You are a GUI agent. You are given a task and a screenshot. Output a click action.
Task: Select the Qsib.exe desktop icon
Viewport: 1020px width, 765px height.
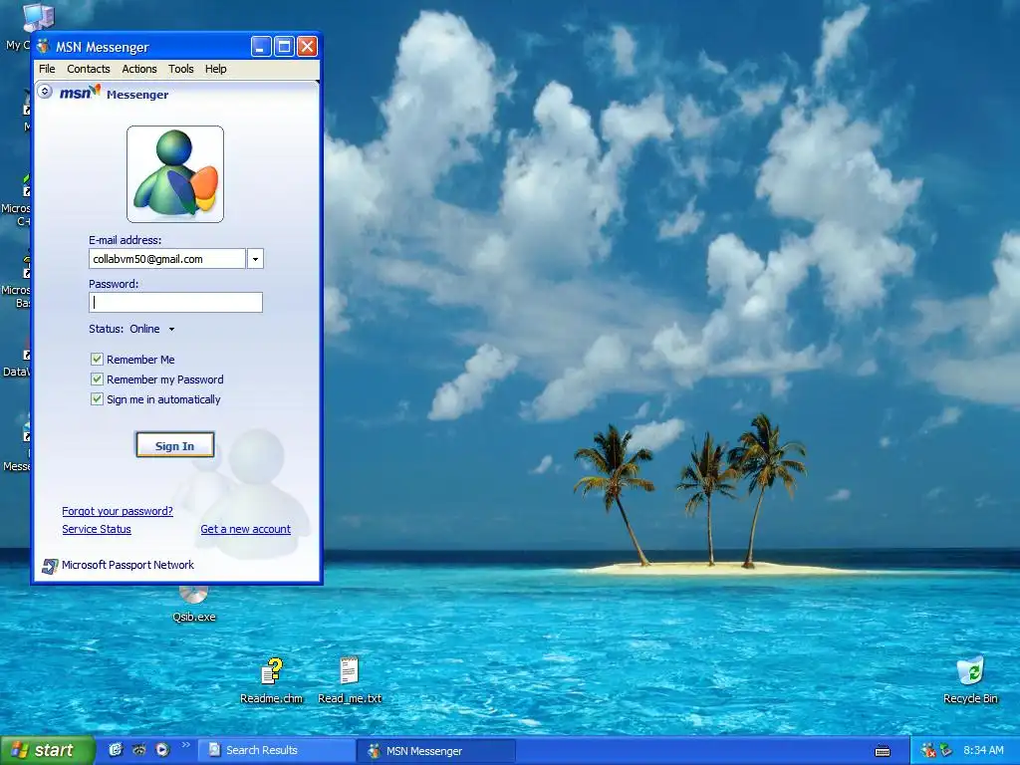(194, 606)
